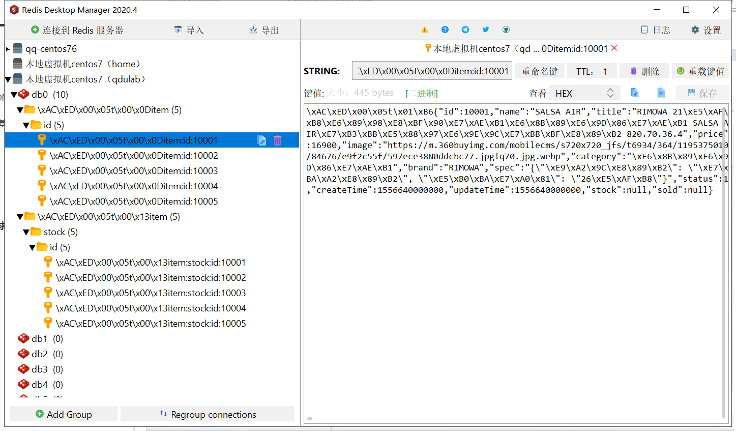Open the blue question mark help icon
736x431 pixels.
coord(445,30)
